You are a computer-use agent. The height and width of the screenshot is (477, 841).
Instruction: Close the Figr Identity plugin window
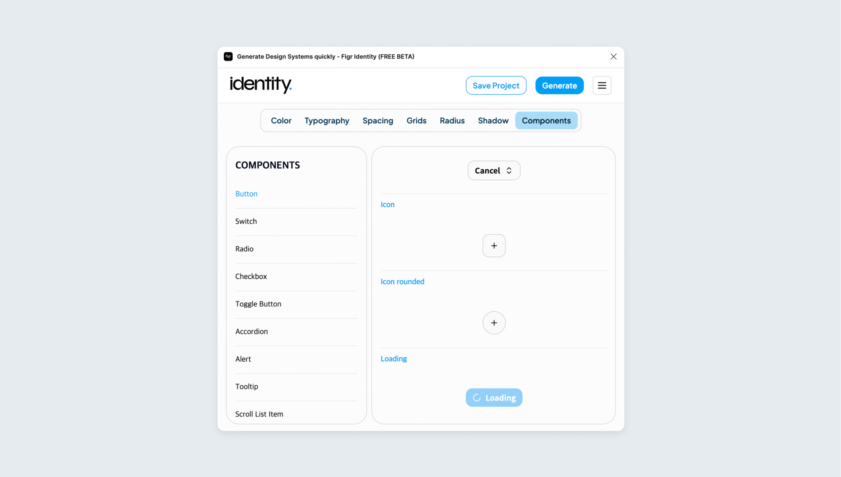(614, 56)
